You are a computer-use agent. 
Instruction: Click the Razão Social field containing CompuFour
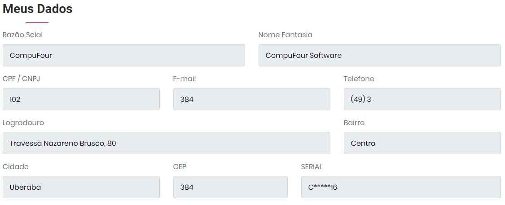(123, 55)
